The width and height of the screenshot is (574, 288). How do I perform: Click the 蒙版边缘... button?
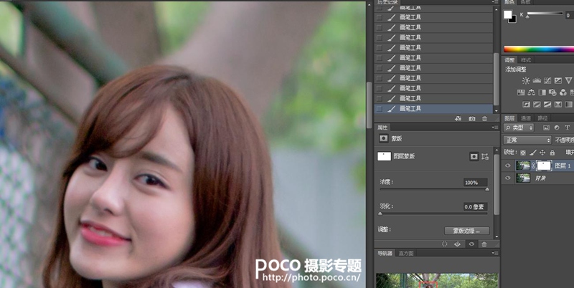467,231
